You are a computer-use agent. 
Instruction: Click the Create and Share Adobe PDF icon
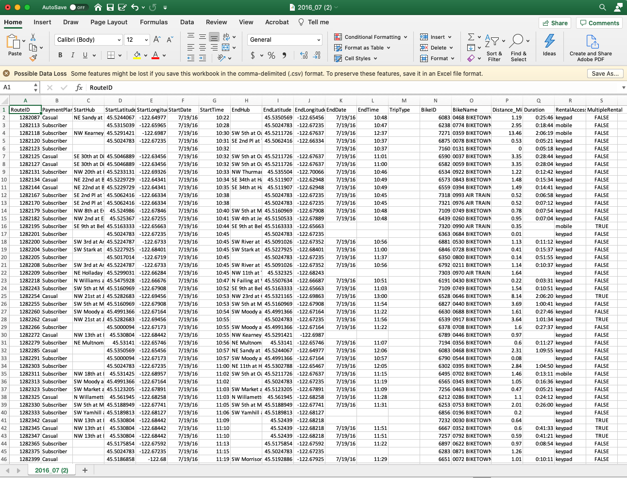pyautogui.click(x=591, y=43)
